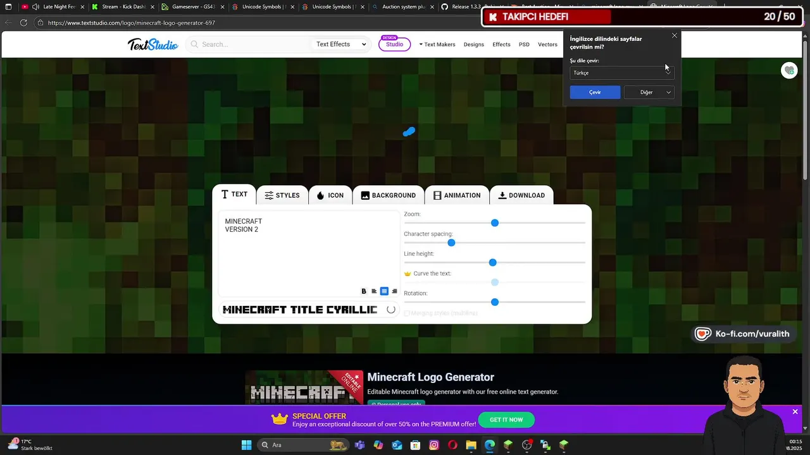The image size is (810, 455).
Task: Click the Çevir translate button
Action: click(595, 92)
